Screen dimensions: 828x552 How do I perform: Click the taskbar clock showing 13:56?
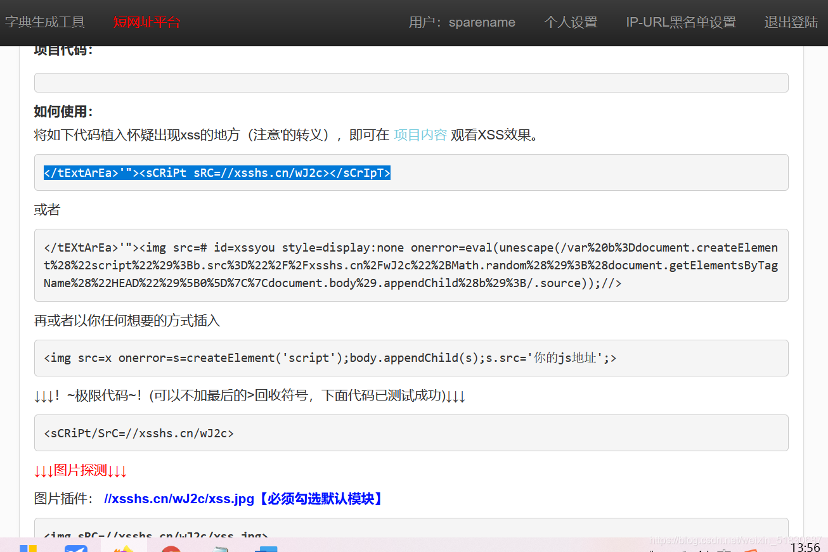tap(806, 546)
